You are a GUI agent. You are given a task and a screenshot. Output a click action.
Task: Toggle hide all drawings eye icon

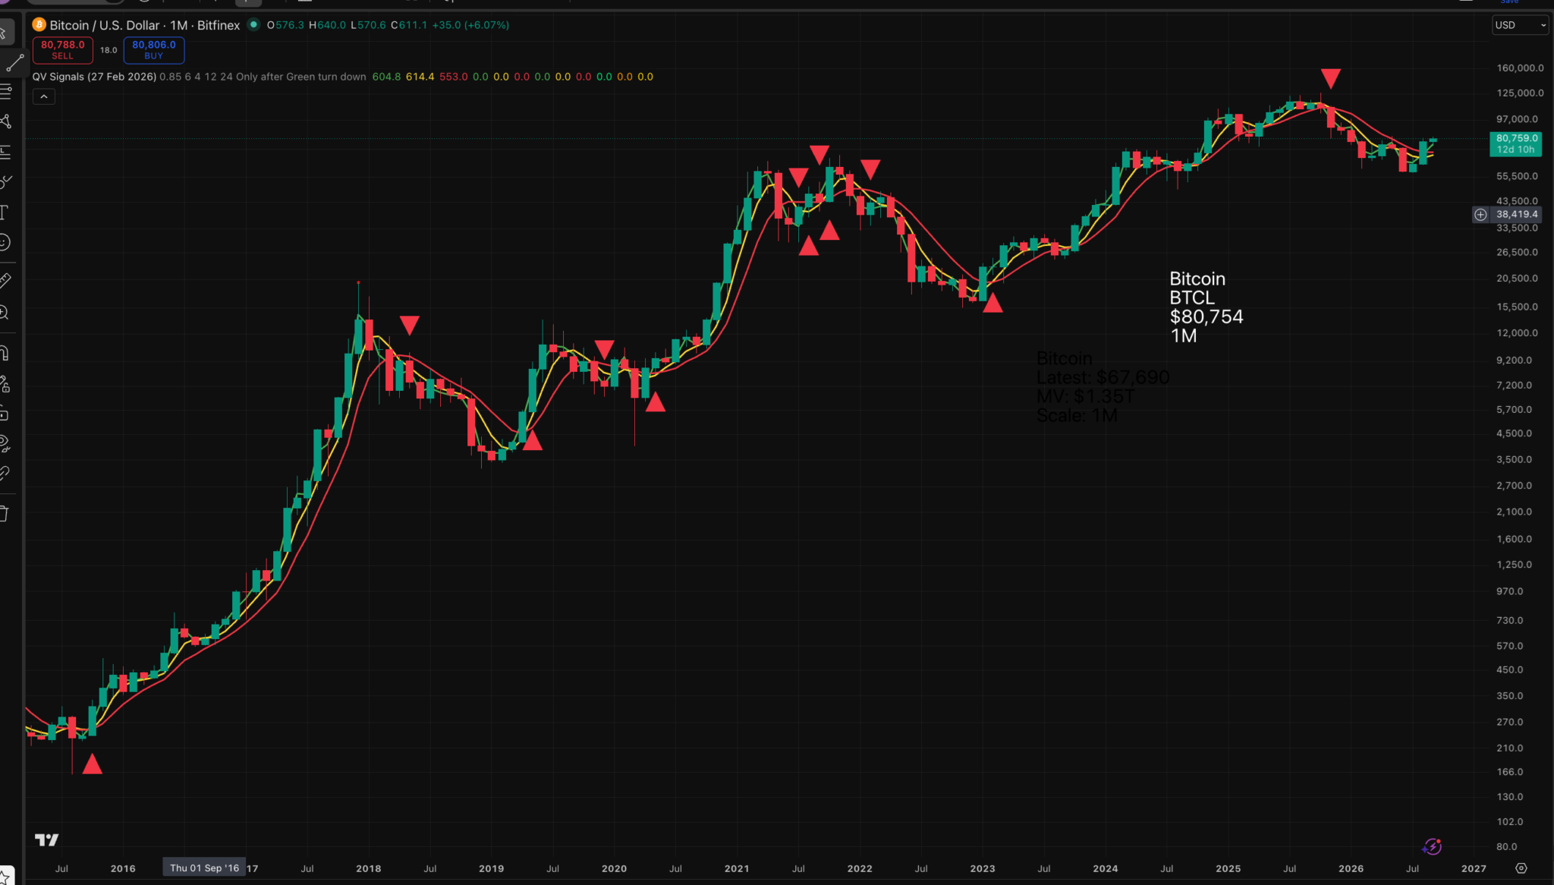click(5, 444)
